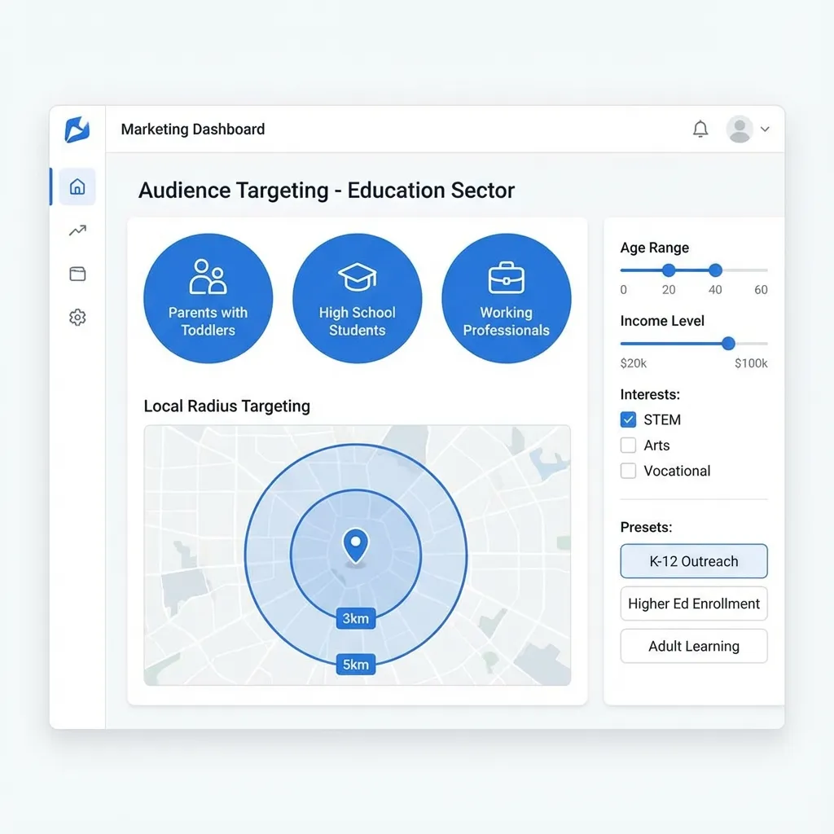
Task: Select the Adult Learning preset
Action: 694,646
